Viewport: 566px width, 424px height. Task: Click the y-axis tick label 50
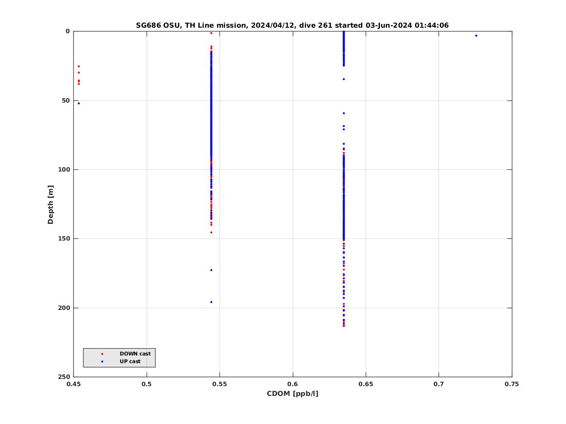(x=66, y=100)
